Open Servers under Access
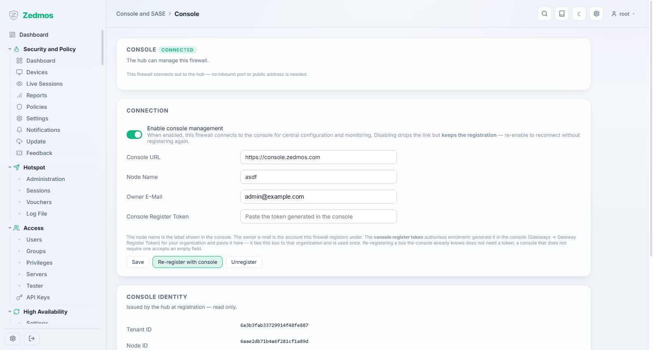The image size is (653, 350). (37, 274)
